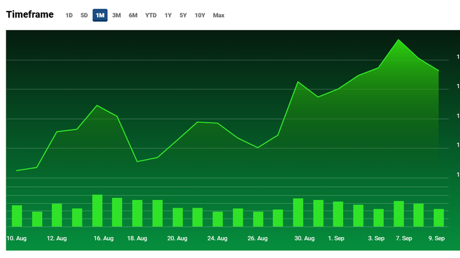
Task: Click the volume bar above 30. Aug
Action: [x=298, y=212]
